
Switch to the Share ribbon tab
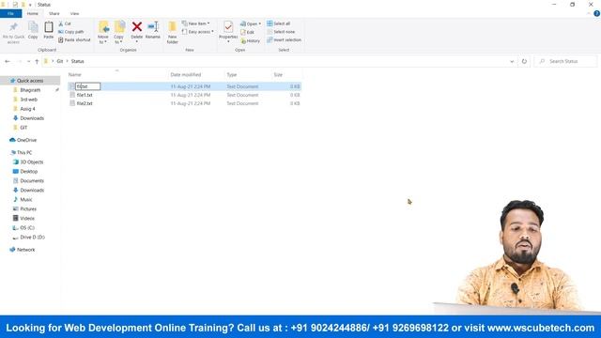click(54, 14)
